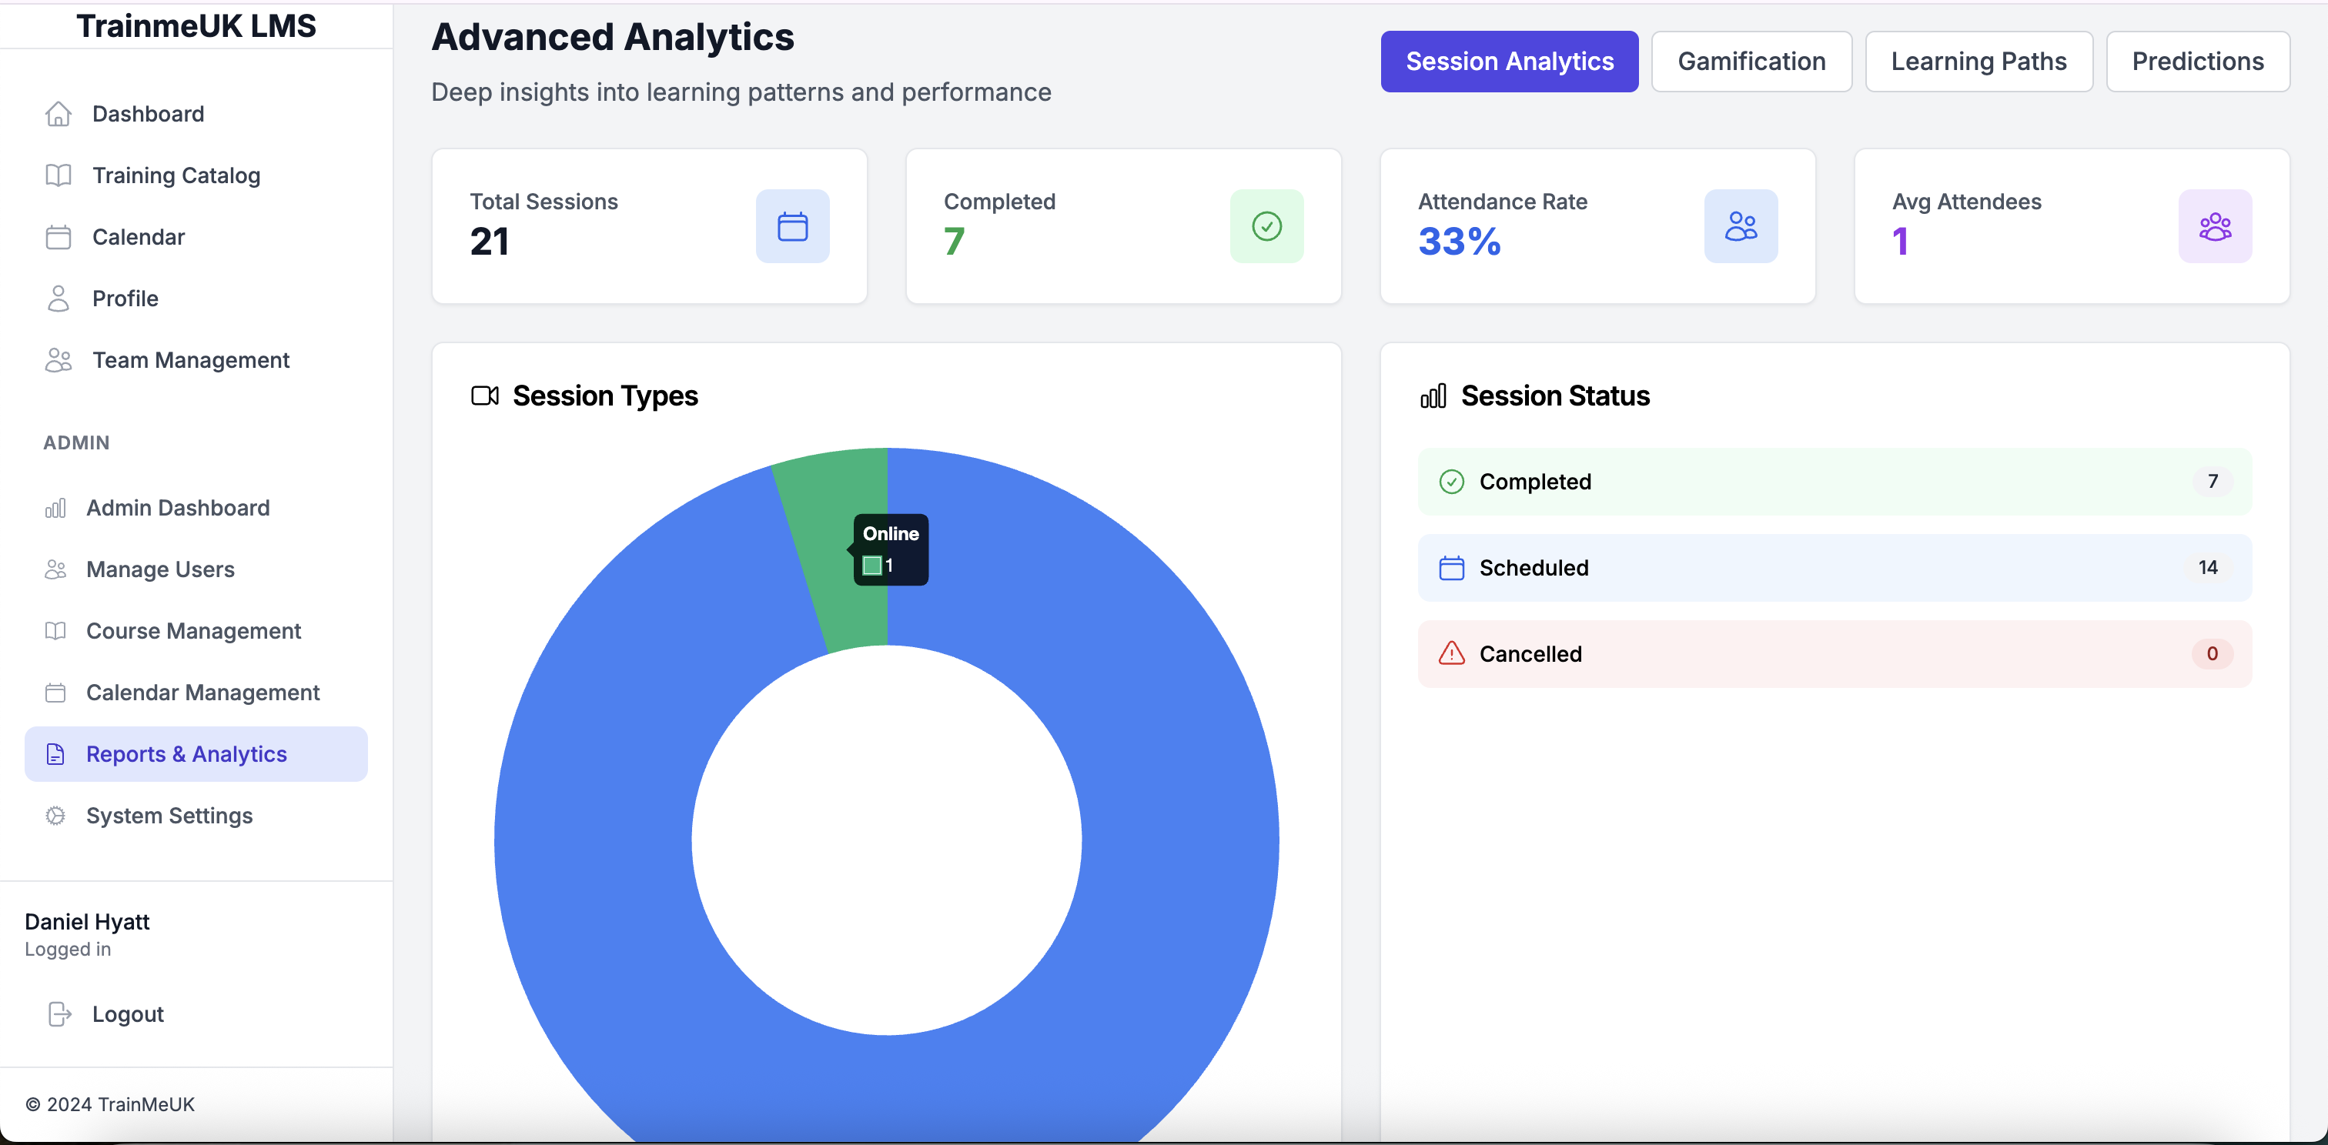
Task: Switch to the Session Analytics tab
Action: (1509, 62)
